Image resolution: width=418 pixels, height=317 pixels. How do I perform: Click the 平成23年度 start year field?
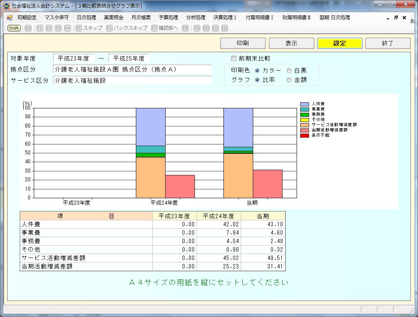tap(74, 59)
